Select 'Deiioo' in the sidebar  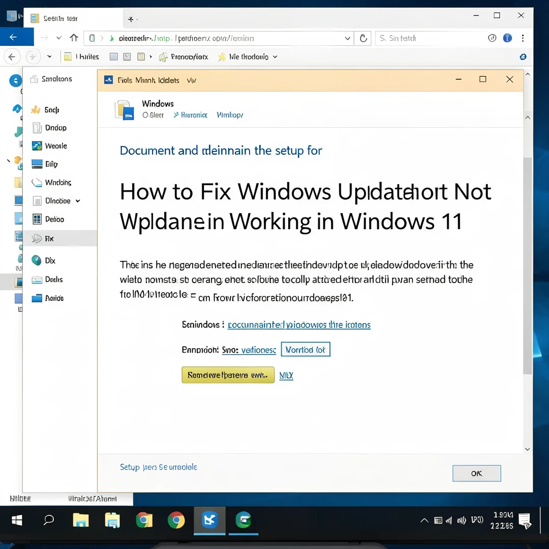click(x=48, y=219)
